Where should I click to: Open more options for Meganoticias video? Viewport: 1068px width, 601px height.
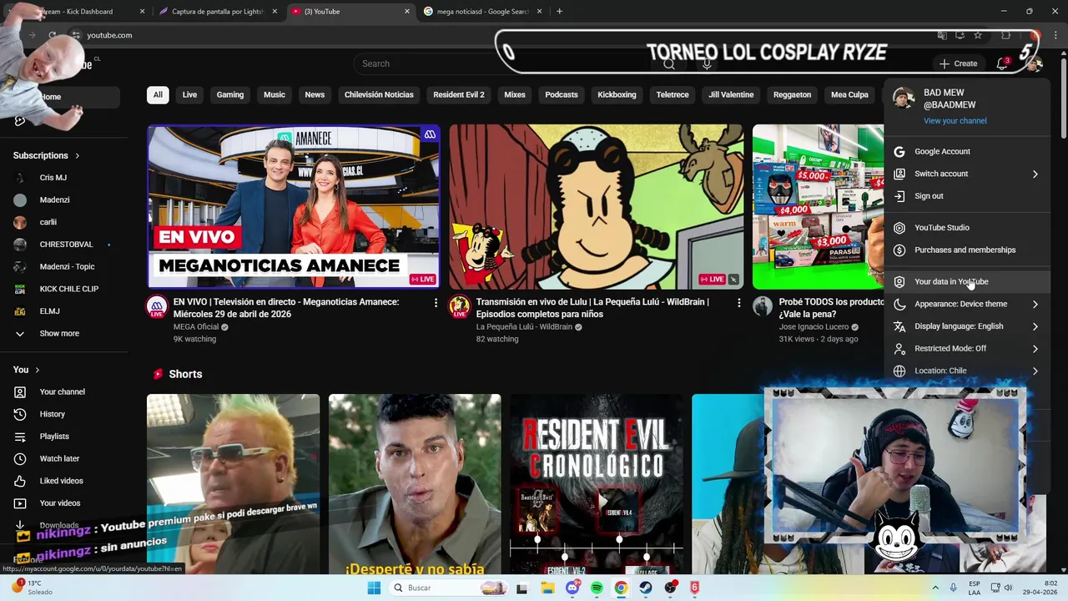point(436,303)
